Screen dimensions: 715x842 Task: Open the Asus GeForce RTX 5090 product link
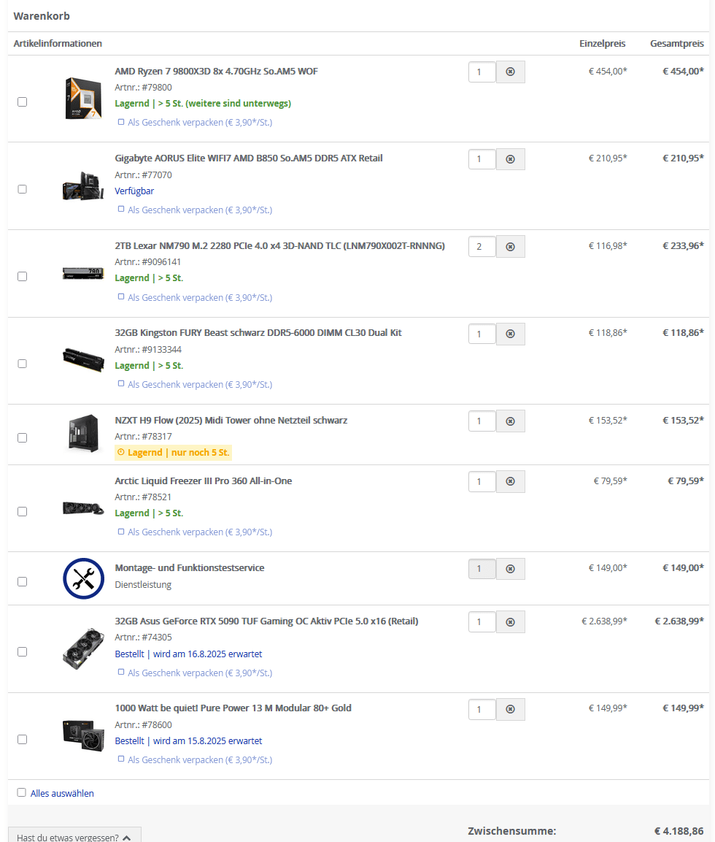[x=266, y=621]
